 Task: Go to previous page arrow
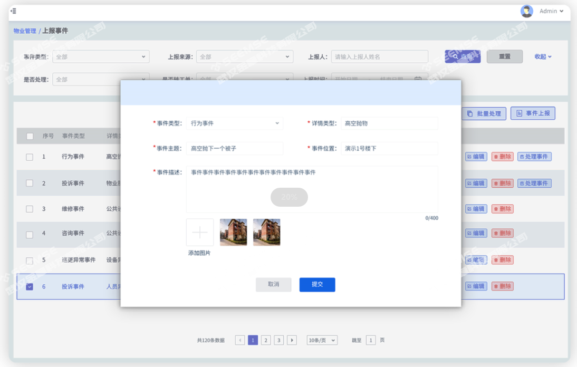coord(240,340)
